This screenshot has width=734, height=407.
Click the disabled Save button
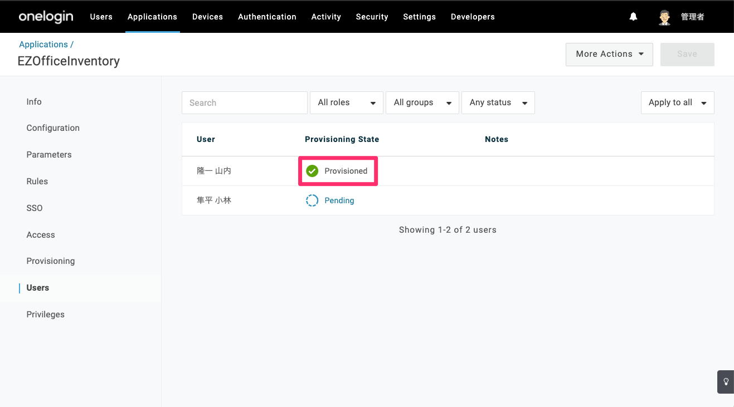[687, 55]
